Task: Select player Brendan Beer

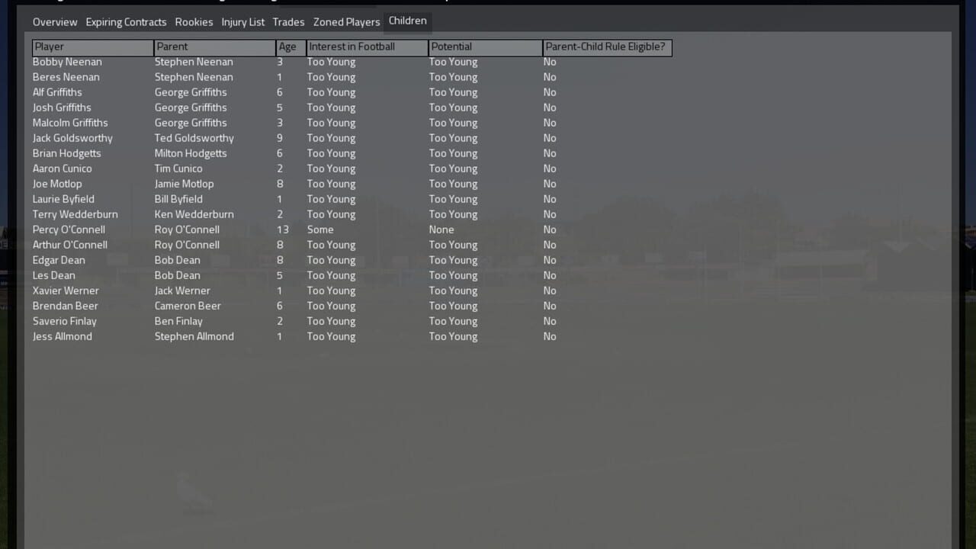Action: 66,306
